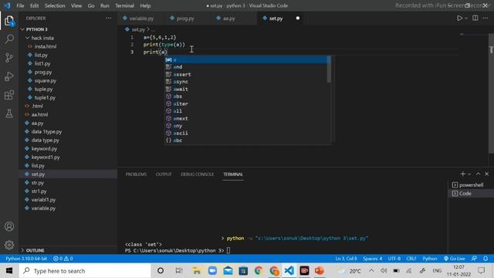Open insta.html in the explorer
Image resolution: width=494 pixels, height=278 pixels.
tap(46, 46)
